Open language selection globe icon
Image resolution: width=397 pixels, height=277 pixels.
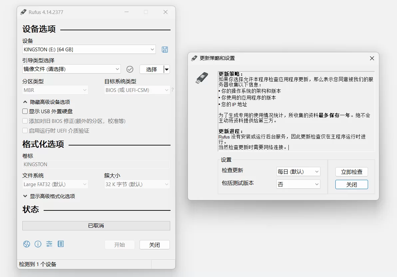[x=27, y=244]
